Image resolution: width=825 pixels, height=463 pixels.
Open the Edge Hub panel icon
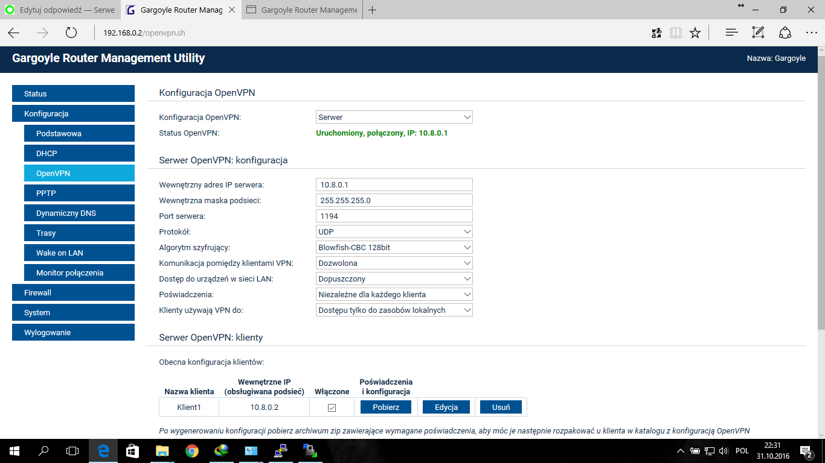tap(732, 33)
